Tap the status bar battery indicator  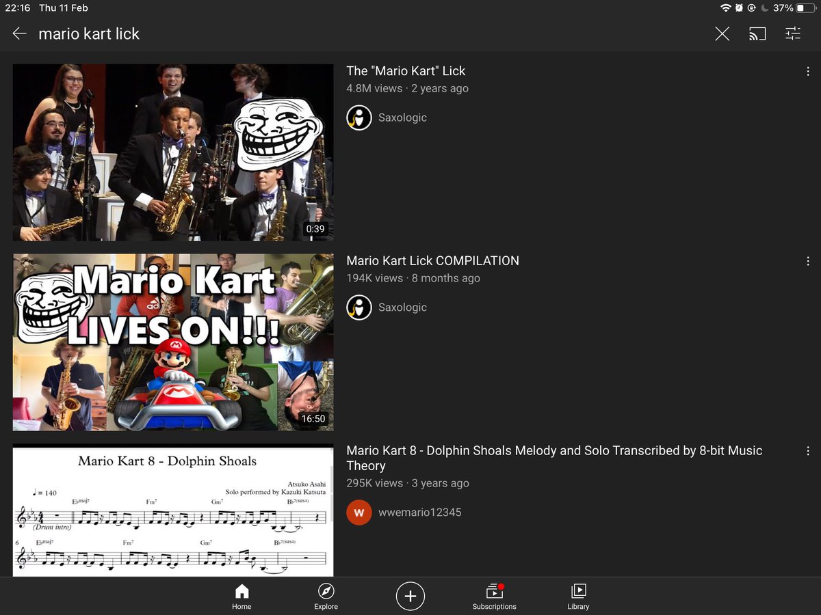pyautogui.click(x=805, y=8)
